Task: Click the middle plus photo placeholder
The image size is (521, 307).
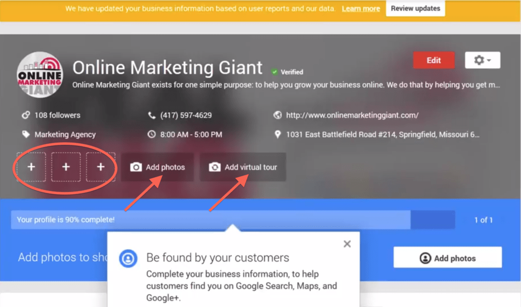Action: [66, 167]
